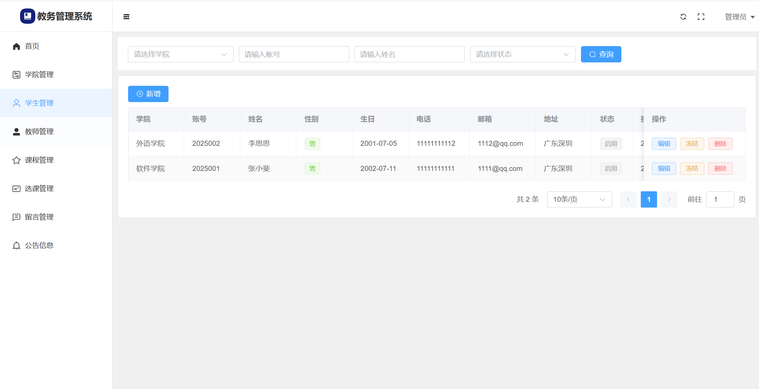Click the bell icon for 公告信息
Image resolution: width=759 pixels, height=389 pixels.
(16, 246)
